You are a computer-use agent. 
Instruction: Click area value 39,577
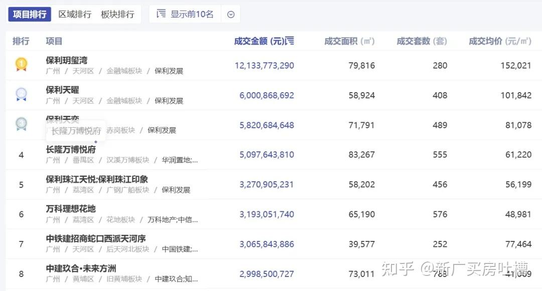click(x=361, y=244)
